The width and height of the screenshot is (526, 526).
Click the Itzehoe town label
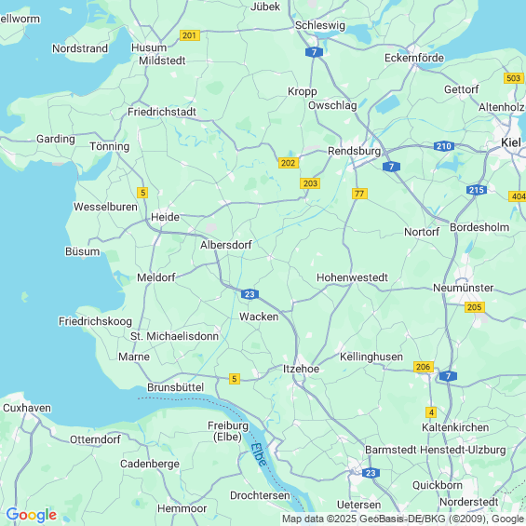click(301, 369)
